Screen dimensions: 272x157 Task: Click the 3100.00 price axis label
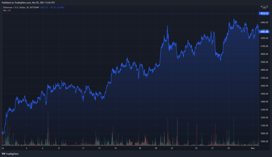264,126
